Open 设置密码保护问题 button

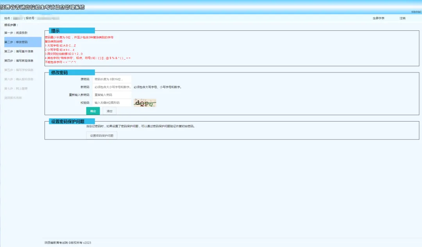tap(102, 136)
